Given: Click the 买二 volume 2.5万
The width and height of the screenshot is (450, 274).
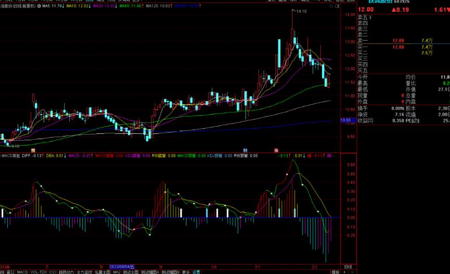Looking at the screenshot, I should tap(427, 53).
